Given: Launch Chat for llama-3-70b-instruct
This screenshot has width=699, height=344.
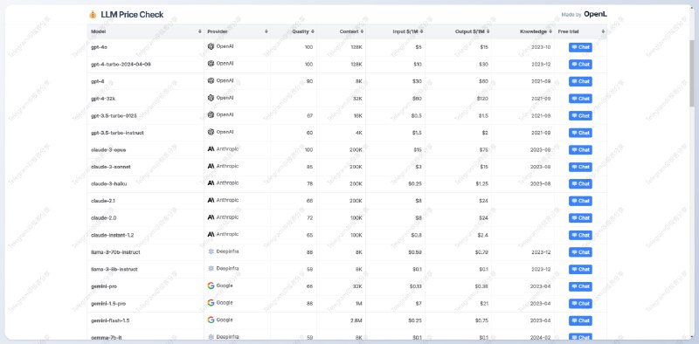Looking at the screenshot, I should 580,252.
